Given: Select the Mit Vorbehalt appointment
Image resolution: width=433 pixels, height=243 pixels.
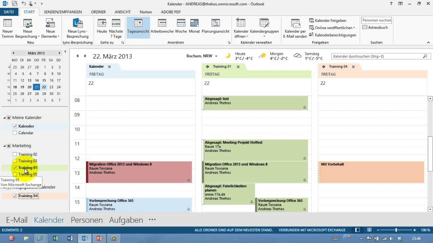Looking at the screenshot, I should [x=371, y=172].
